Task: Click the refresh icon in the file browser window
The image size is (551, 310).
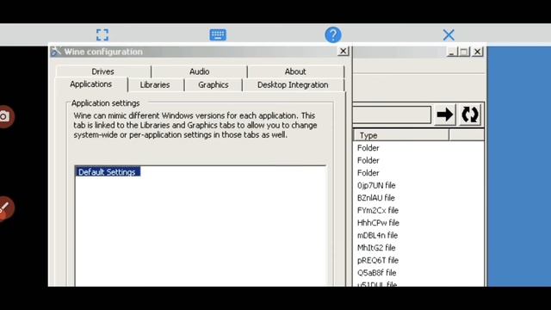Action: [470, 115]
